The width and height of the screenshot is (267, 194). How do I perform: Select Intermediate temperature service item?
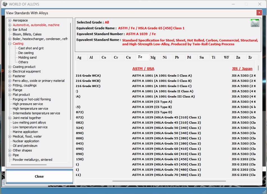(x=36, y=113)
